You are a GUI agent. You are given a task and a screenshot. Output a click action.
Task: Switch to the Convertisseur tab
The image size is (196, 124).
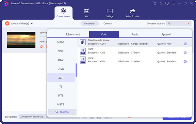(63, 13)
